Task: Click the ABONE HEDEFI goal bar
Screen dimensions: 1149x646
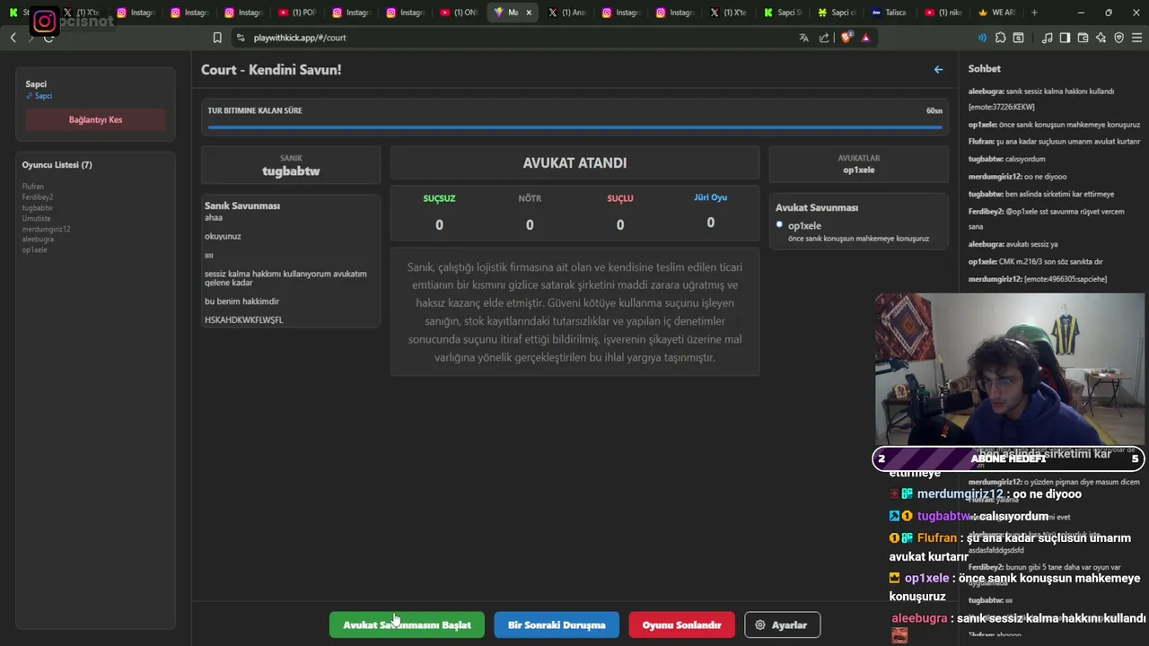Action: 1008,458
